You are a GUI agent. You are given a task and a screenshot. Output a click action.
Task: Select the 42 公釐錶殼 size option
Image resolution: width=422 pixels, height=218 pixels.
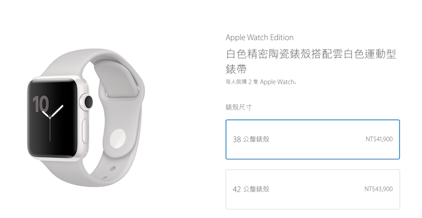click(x=312, y=189)
